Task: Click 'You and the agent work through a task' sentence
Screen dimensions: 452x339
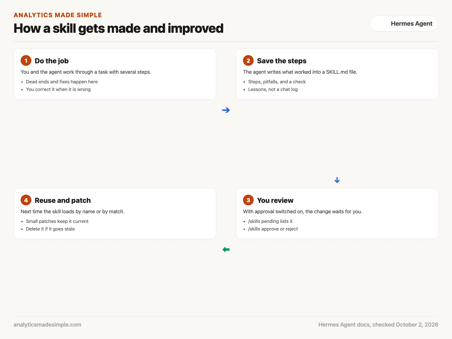Action: tap(86, 72)
